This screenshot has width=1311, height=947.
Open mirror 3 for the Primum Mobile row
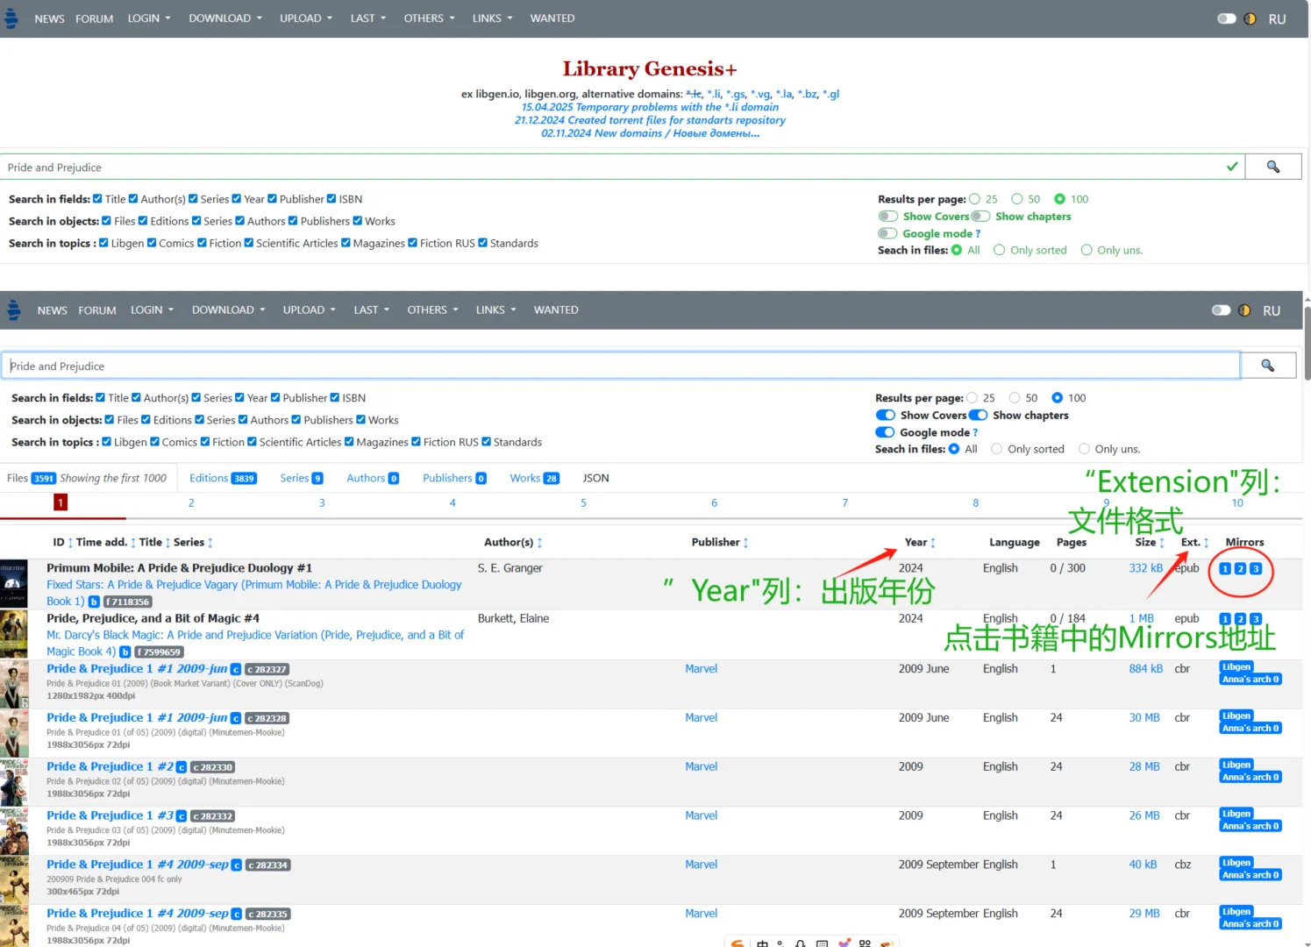(x=1256, y=569)
